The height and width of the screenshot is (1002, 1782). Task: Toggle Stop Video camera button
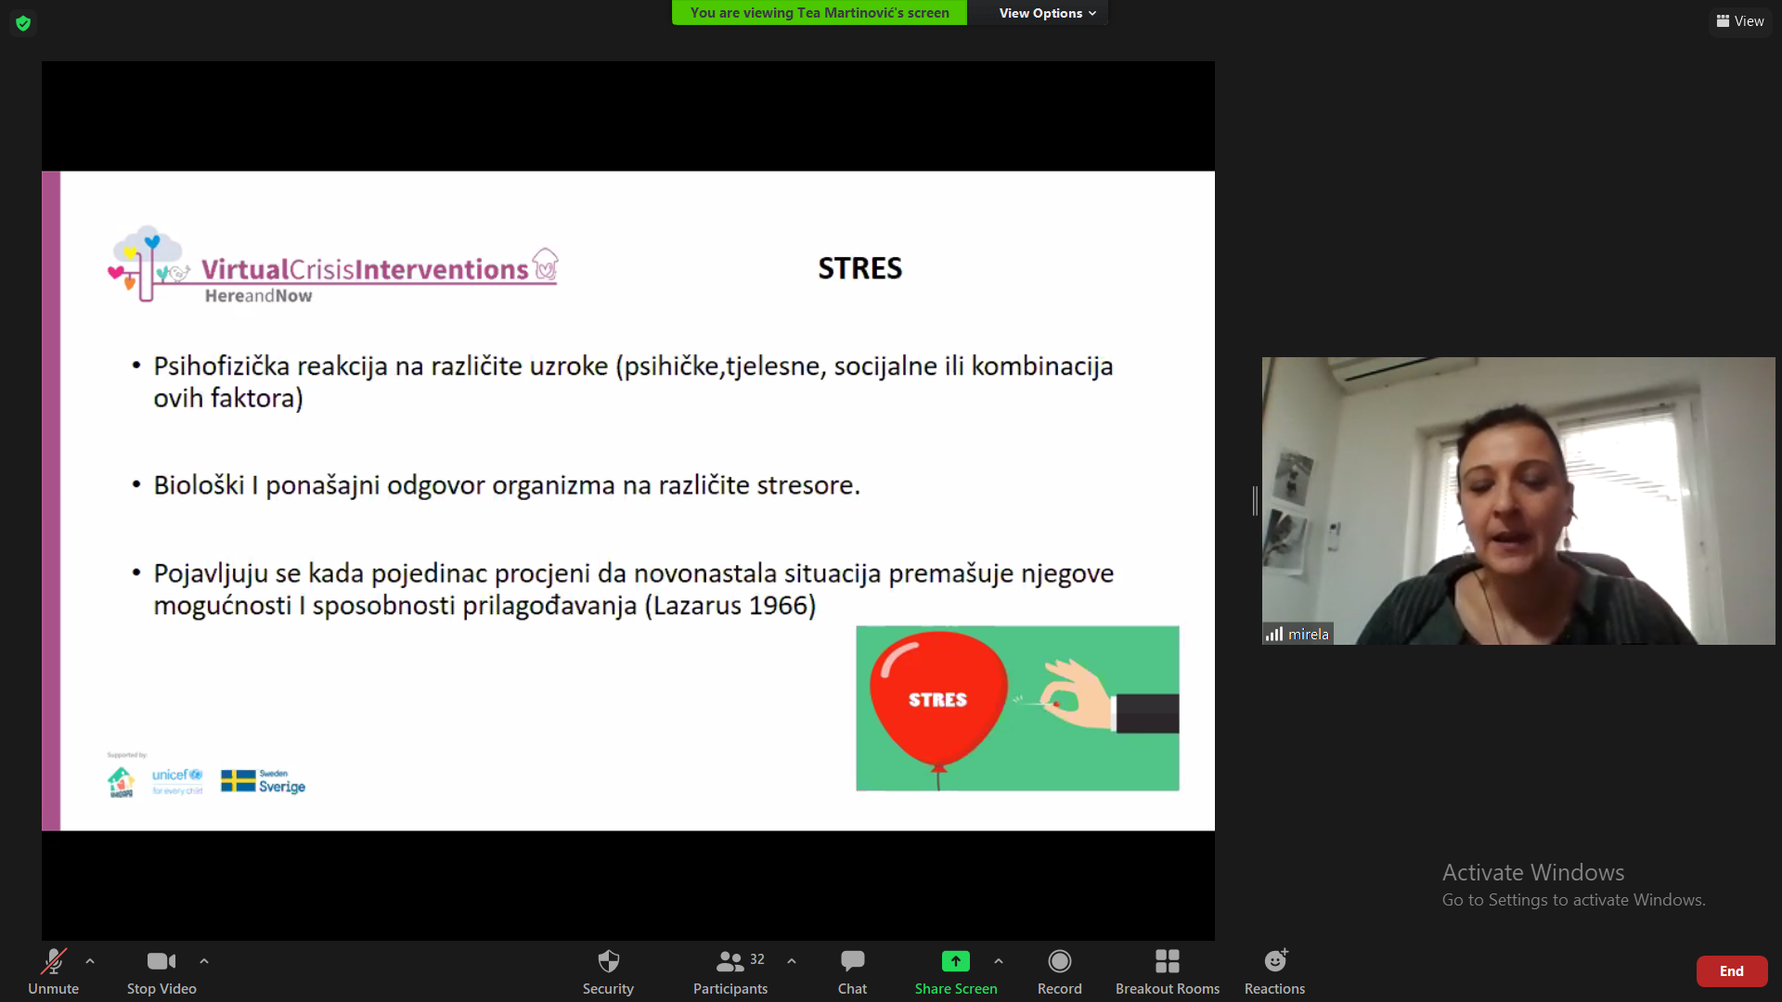(x=161, y=961)
